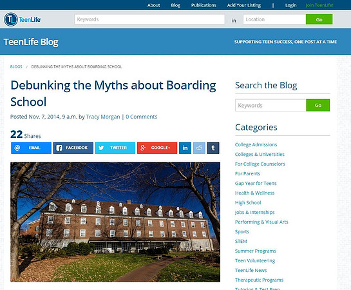Open For College Counselors category

(x=260, y=164)
